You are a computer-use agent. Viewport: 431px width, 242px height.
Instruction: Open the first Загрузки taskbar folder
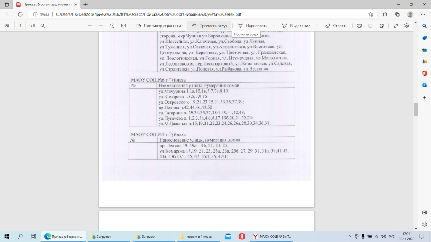tap(109, 236)
